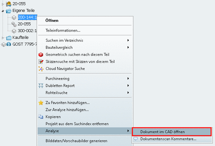Click the sketch search pencil icon
The image size is (215, 146).
[41, 61]
